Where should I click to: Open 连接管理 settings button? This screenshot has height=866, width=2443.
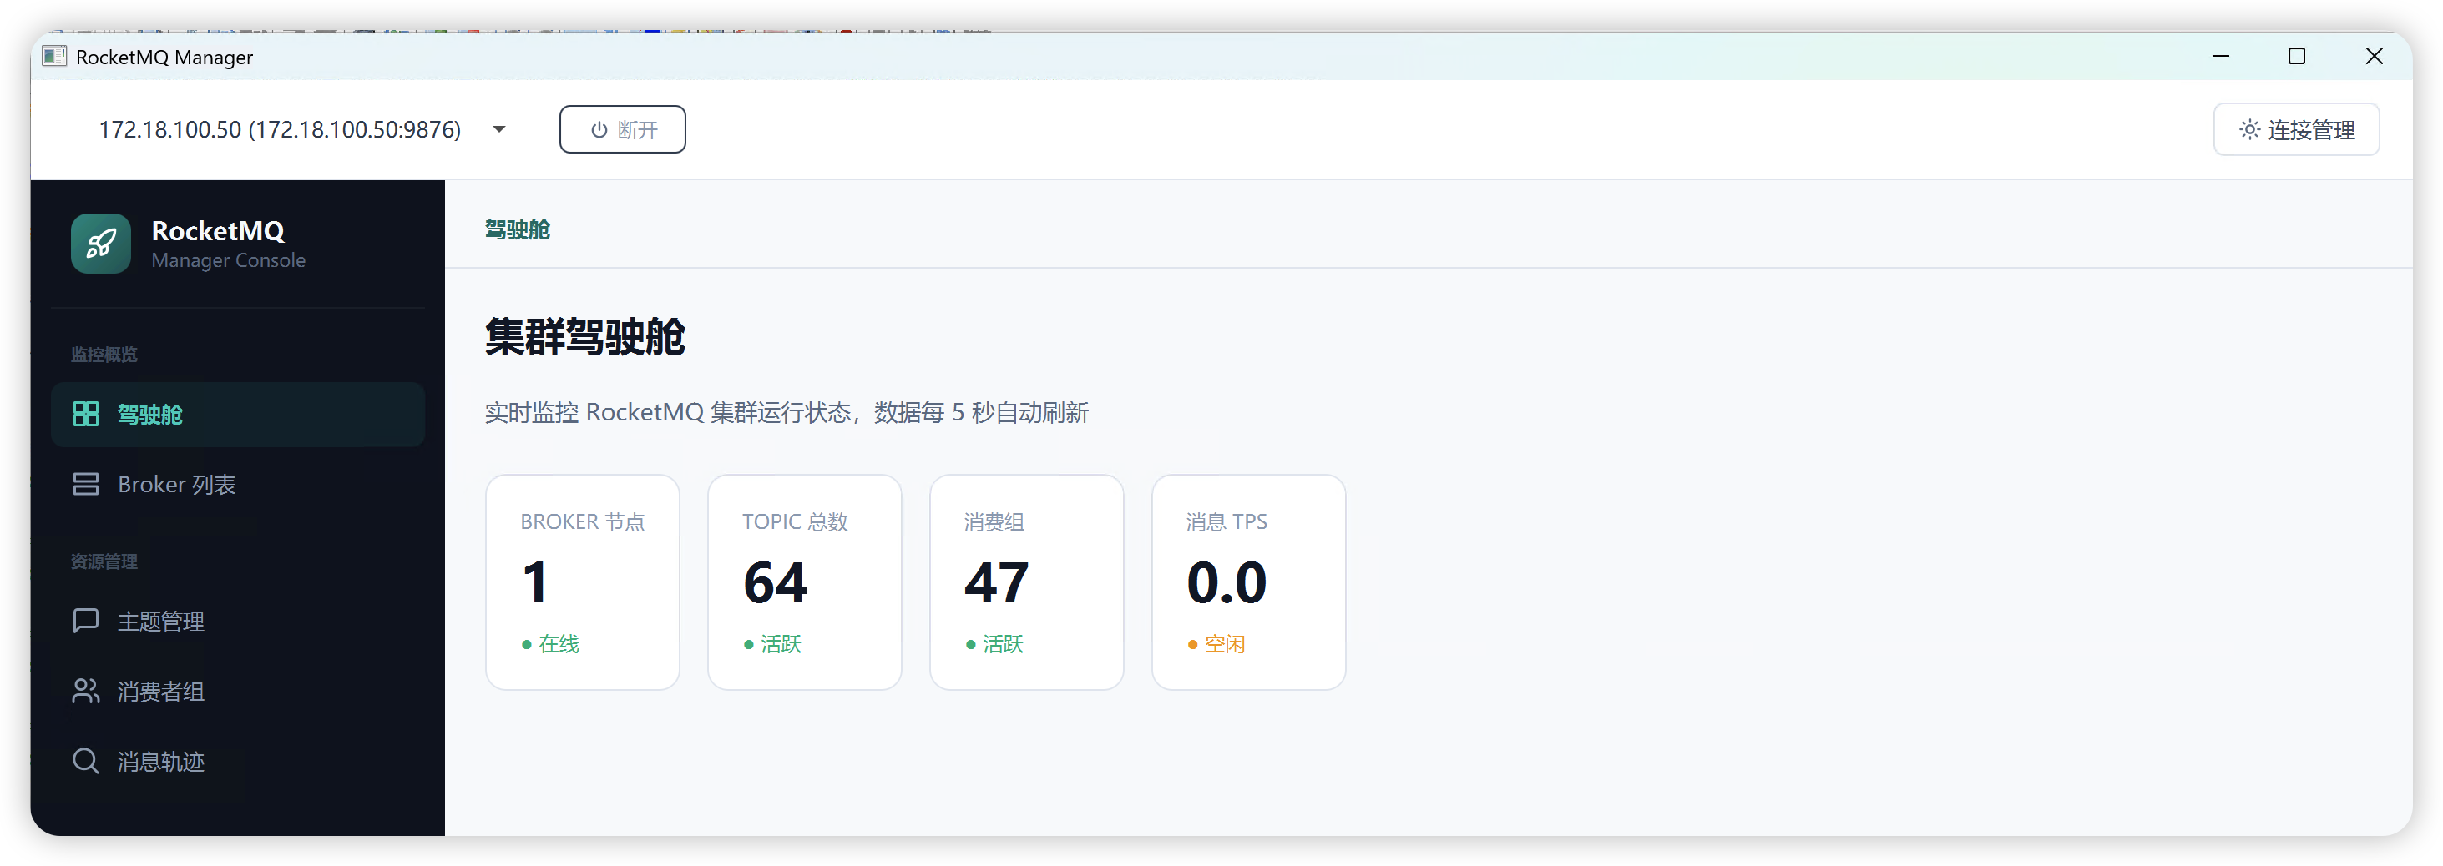(x=2295, y=130)
